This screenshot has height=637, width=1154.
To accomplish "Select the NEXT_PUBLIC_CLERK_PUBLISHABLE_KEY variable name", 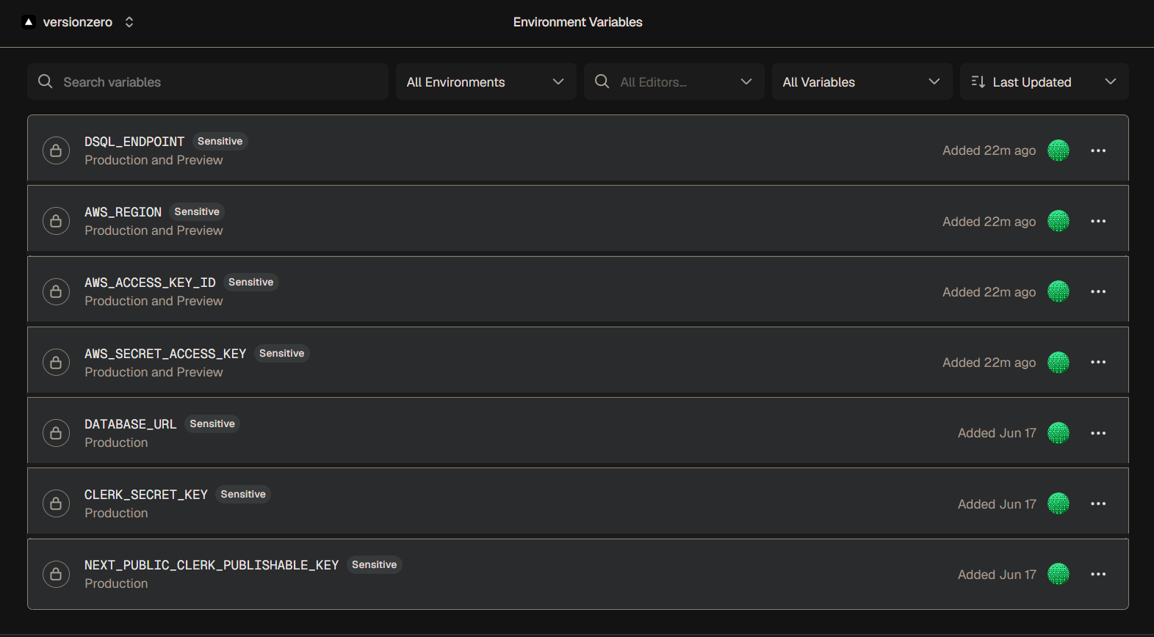I will [x=212, y=565].
